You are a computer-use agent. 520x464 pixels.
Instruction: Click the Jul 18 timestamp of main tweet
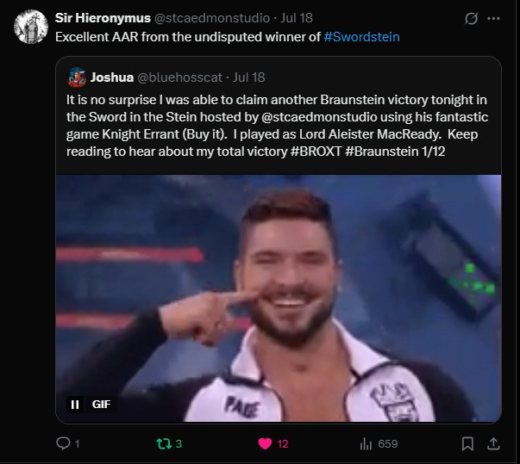(297, 18)
